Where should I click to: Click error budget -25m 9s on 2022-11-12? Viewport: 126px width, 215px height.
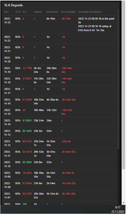click(x=66, y=141)
